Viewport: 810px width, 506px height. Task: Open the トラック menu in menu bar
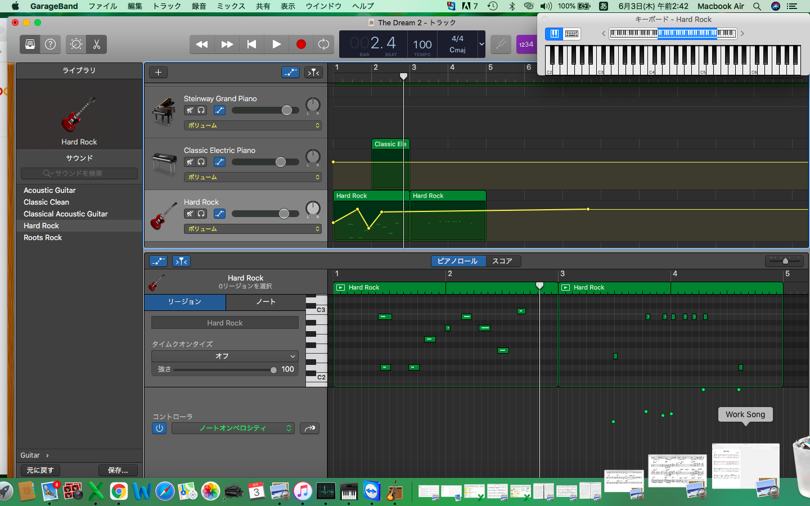tap(167, 6)
